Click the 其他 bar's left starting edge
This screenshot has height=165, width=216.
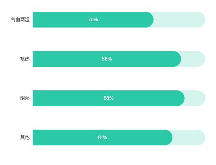point(33,137)
